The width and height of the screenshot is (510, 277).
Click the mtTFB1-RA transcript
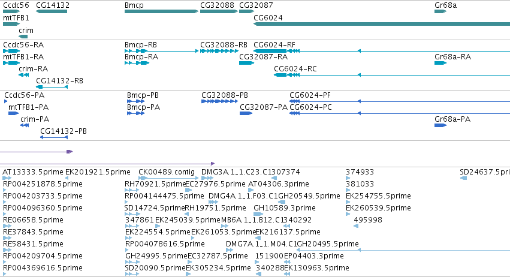tap(11, 63)
